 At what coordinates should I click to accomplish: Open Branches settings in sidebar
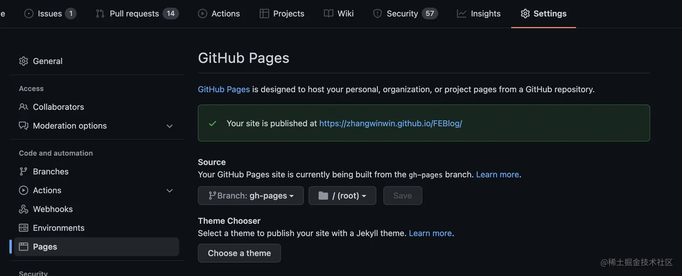(97, 172)
